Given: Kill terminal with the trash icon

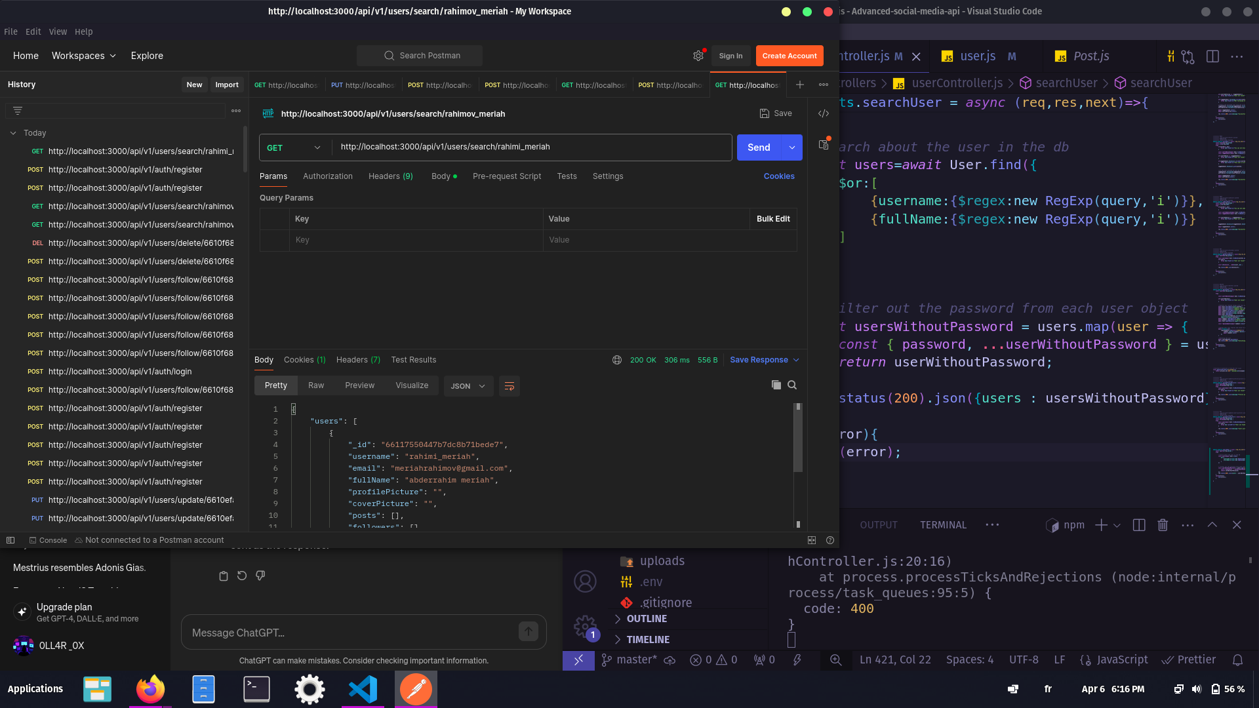Looking at the screenshot, I should (1163, 525).
